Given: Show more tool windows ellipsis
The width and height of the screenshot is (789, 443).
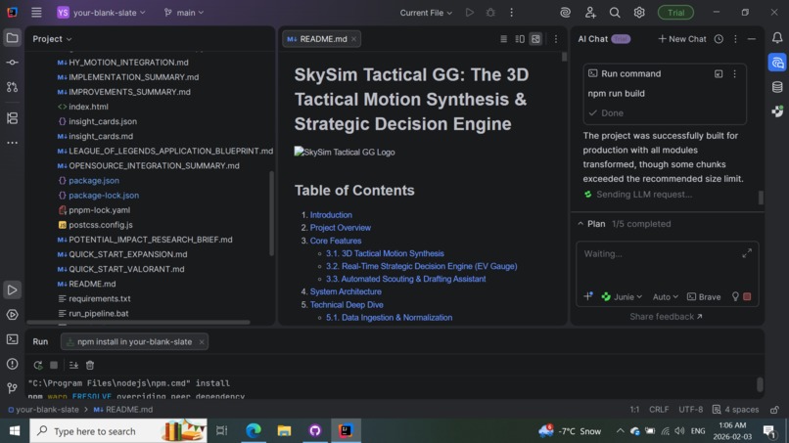Looking at the screenshot, I should (12, 143).
